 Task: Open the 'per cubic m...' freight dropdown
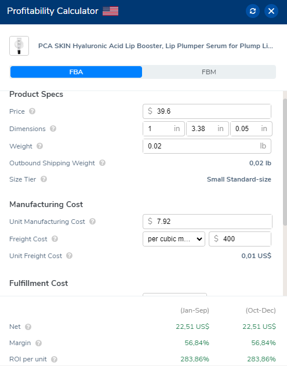(174, 239)
